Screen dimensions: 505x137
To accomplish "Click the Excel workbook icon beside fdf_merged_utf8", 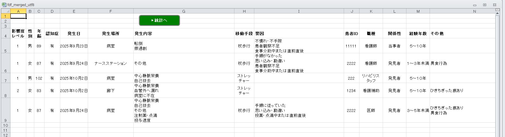I will pos(4,5).
